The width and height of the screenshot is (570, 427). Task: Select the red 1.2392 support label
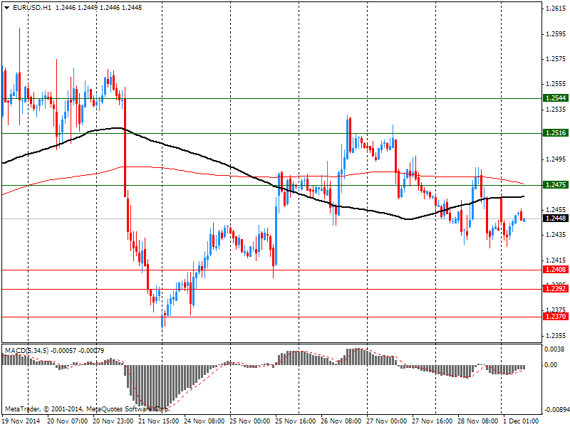point(556,289)
